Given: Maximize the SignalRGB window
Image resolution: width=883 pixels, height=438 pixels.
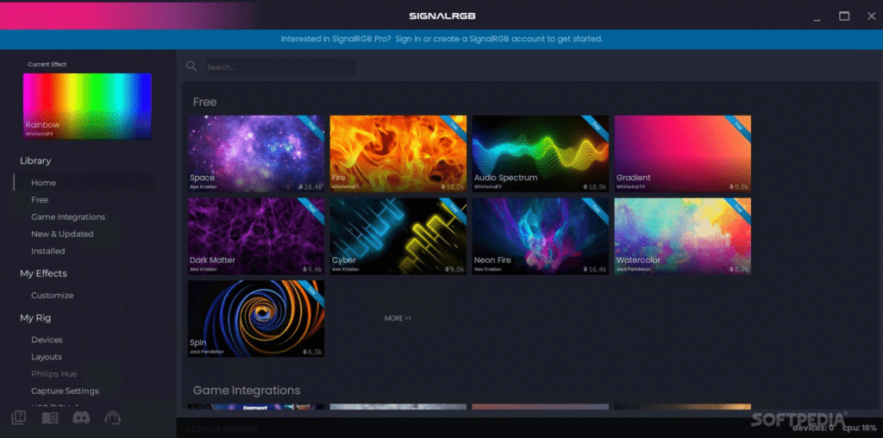Looking at the screenshot, I should [x=844, y=16].
